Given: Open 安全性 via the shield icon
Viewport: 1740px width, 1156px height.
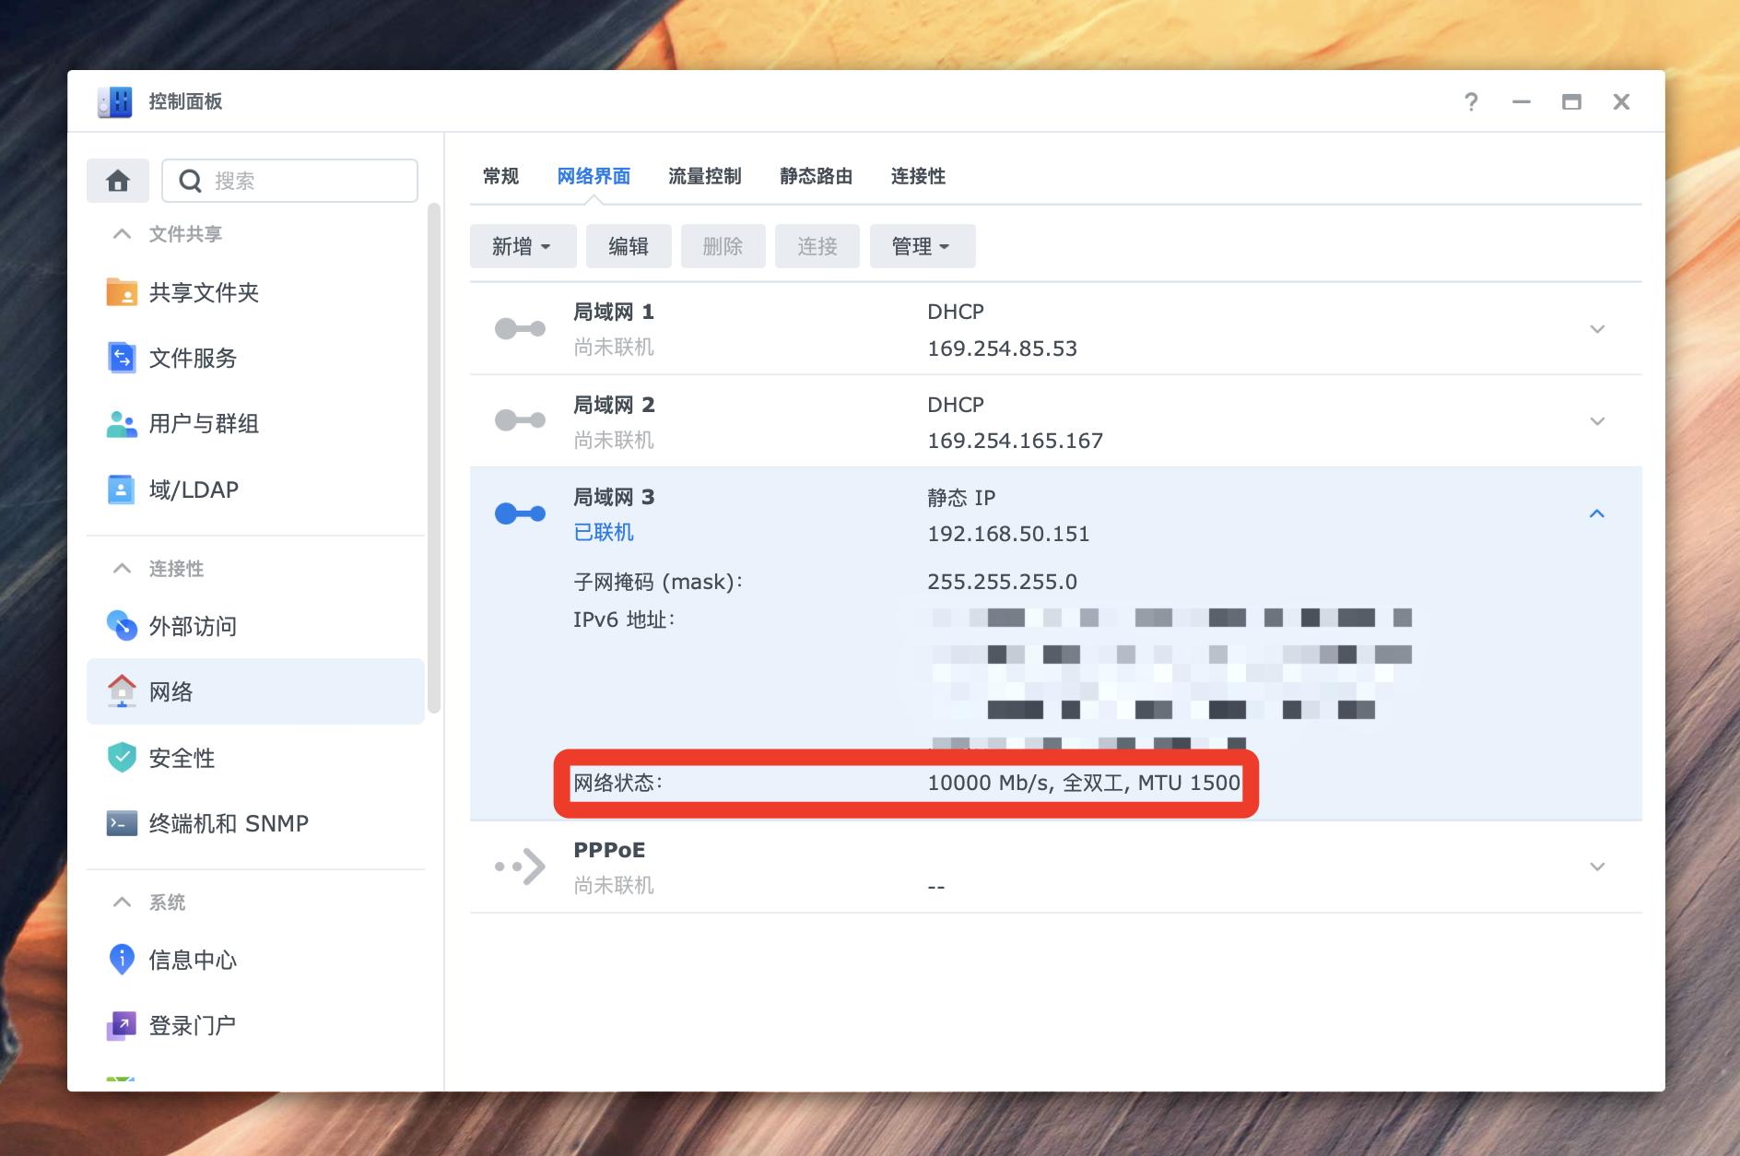Looking at the screenshot, I should point(121,758).
